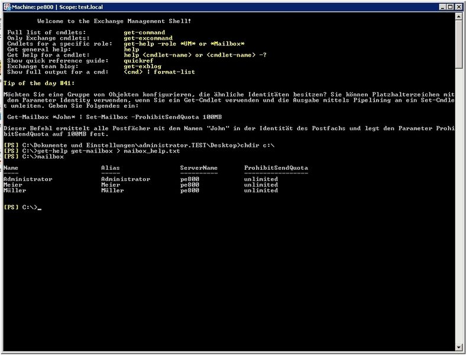Maximize the console window
This screenshot has height=355, width=466.
(448, 7)
